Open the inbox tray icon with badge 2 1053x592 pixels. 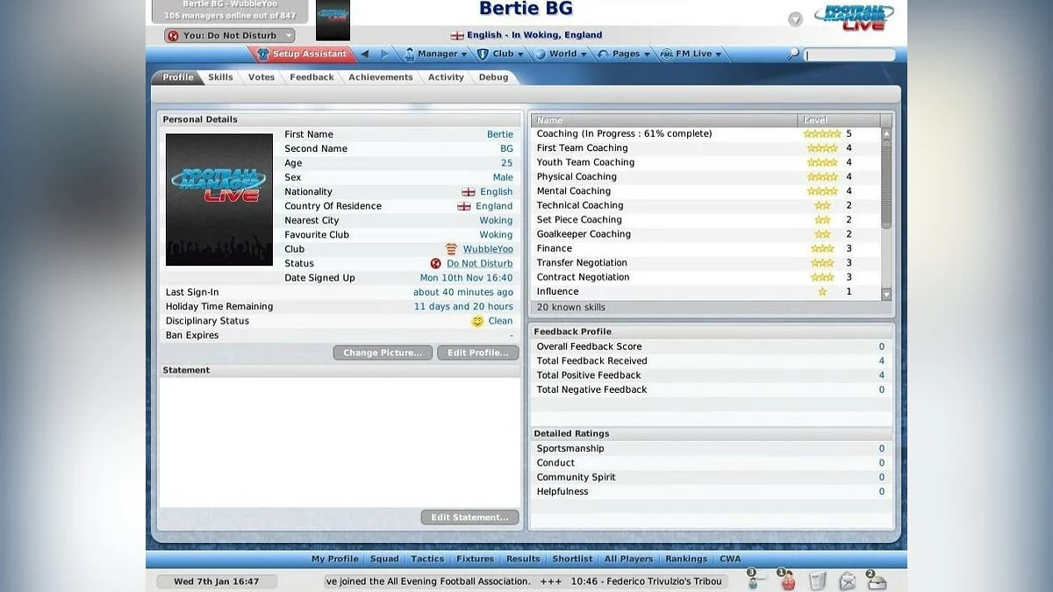876,581
